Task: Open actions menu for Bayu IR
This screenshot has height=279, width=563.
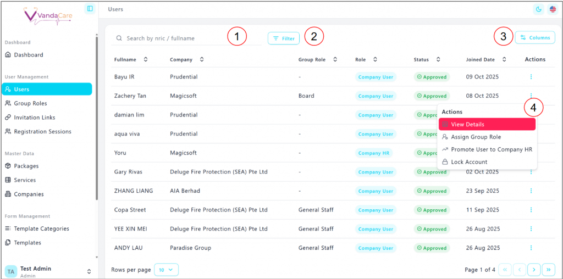Action: 531,77
